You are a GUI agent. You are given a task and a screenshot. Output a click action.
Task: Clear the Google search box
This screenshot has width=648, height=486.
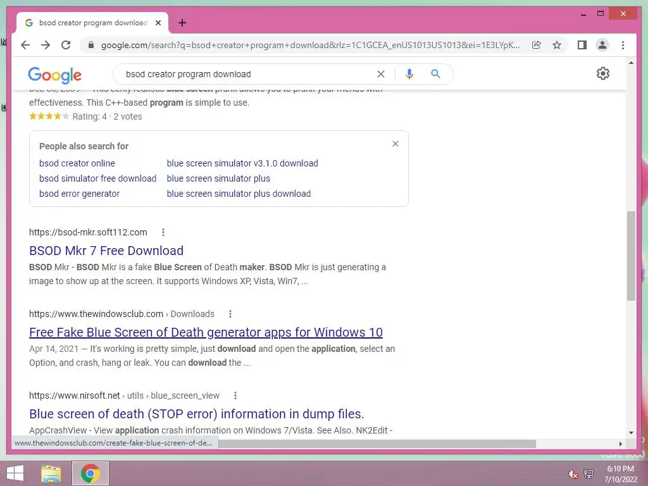[x=380, y=74]
